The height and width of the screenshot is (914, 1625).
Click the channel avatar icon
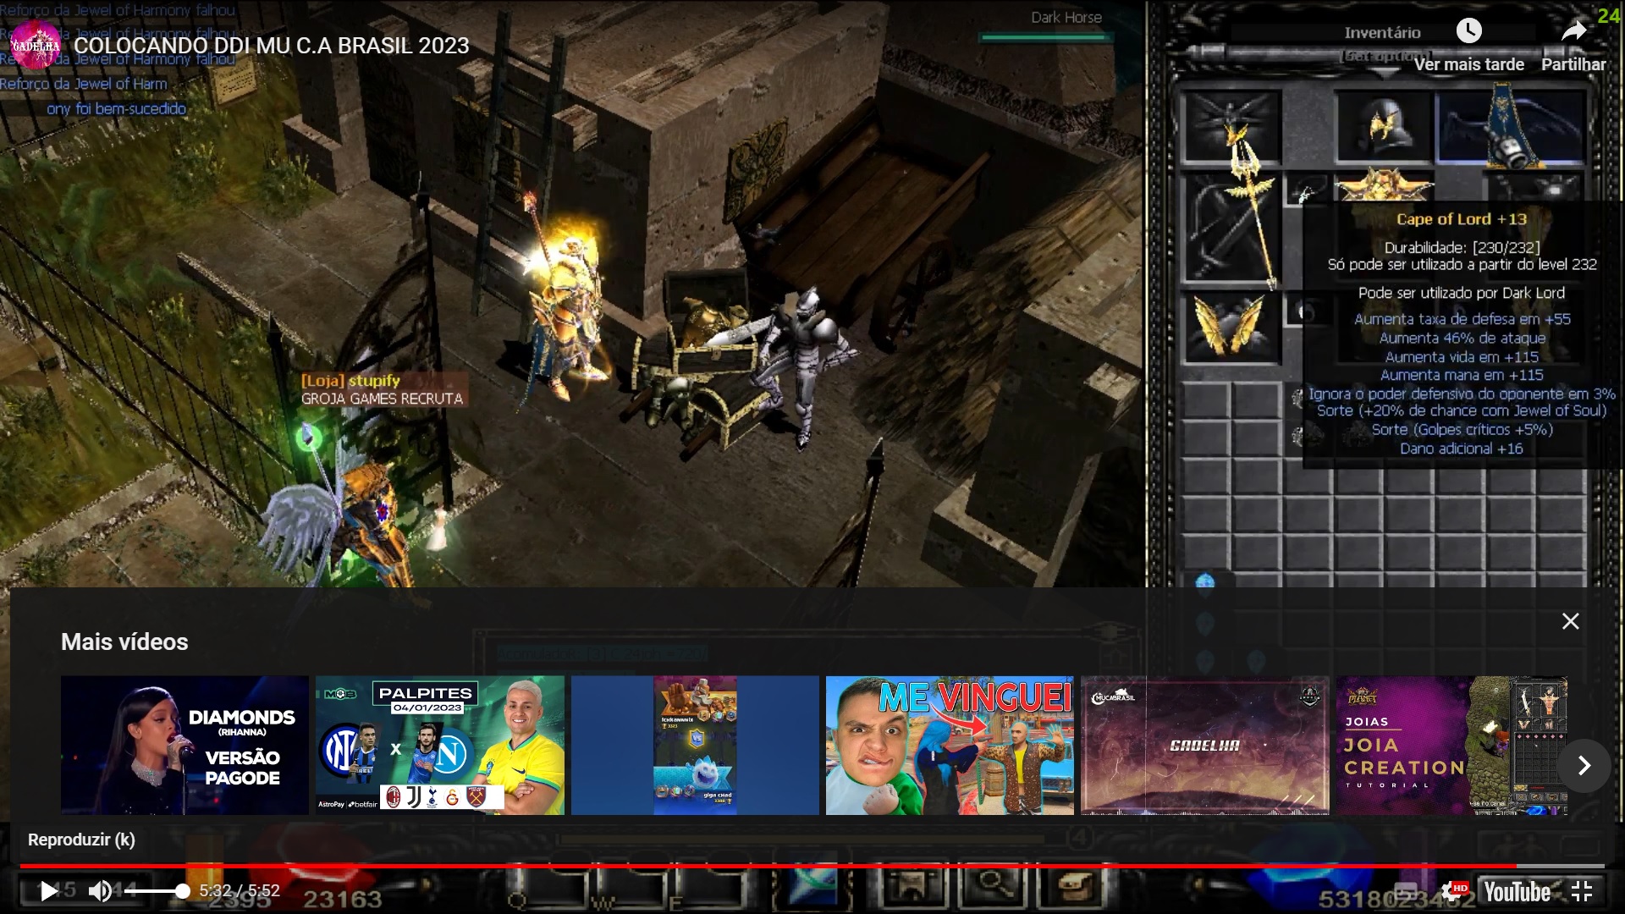point(36,45)
